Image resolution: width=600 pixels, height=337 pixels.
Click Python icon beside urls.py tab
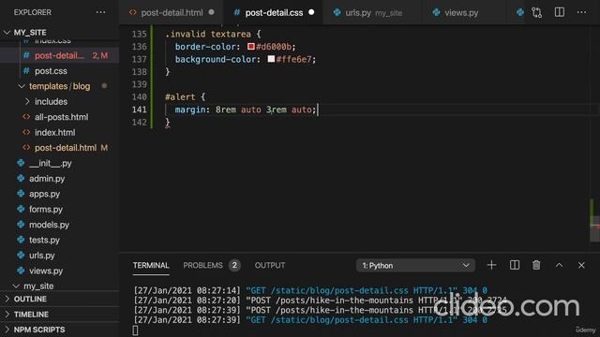coord(337,12)
